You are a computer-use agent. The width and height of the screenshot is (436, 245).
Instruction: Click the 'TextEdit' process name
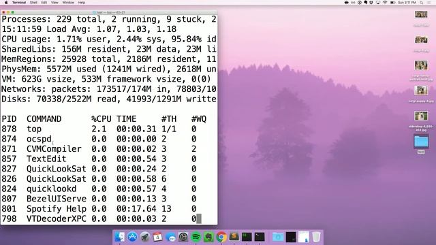click(x=47, y=159)
